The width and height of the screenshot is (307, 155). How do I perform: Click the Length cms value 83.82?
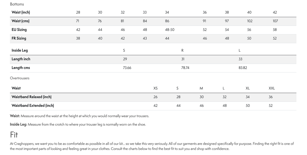(x=243, y=68)
